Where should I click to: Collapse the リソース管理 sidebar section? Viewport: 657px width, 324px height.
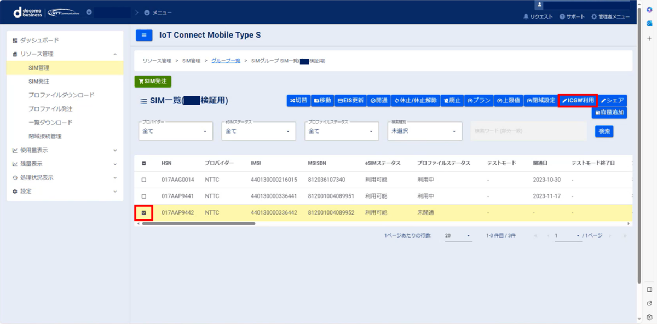pos(65,54)
